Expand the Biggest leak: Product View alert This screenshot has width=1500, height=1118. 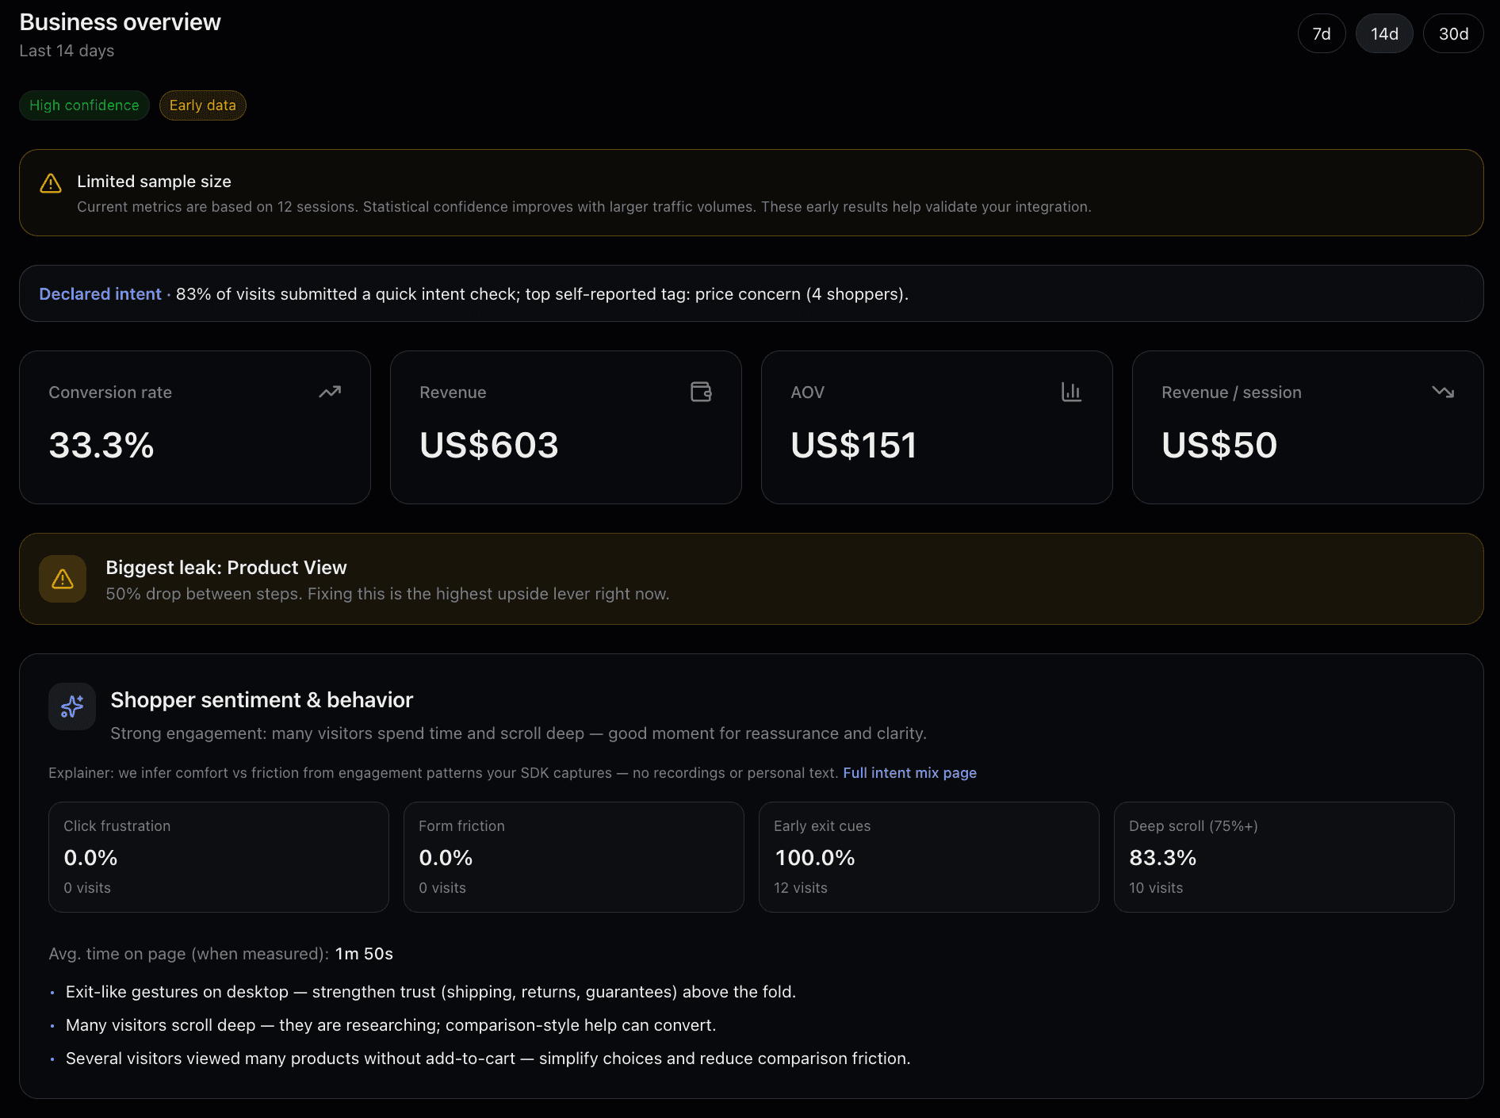(750, 579)
